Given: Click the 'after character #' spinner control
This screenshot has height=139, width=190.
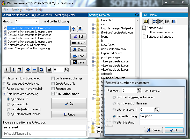Looking at the screenshot, I should 157,110.
